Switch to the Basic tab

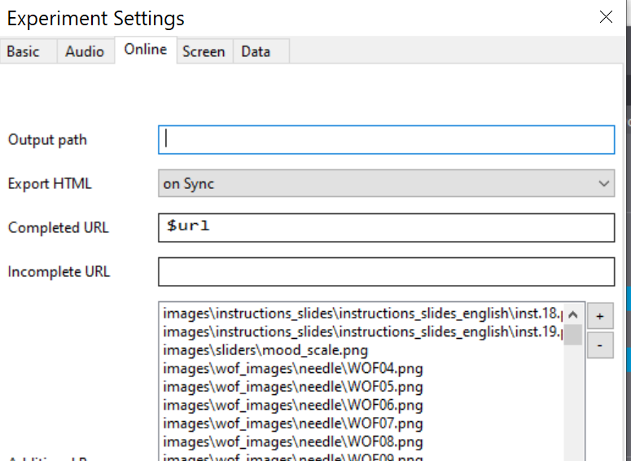click(24, 51)
